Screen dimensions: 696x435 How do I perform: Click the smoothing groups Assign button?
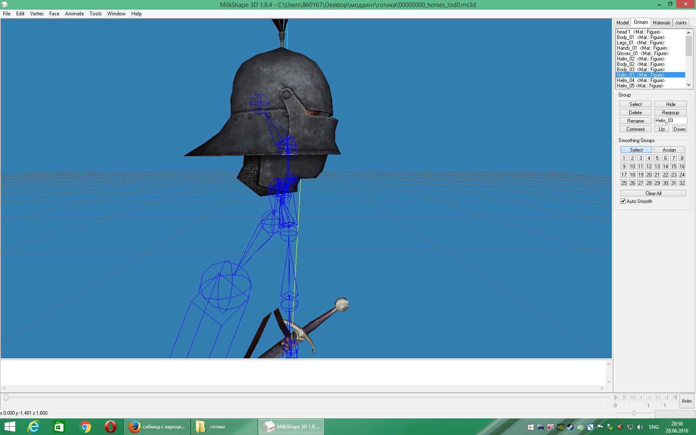point(669,150)
